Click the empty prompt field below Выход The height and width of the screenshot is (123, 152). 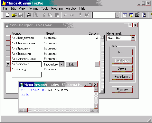pos(27,75)
